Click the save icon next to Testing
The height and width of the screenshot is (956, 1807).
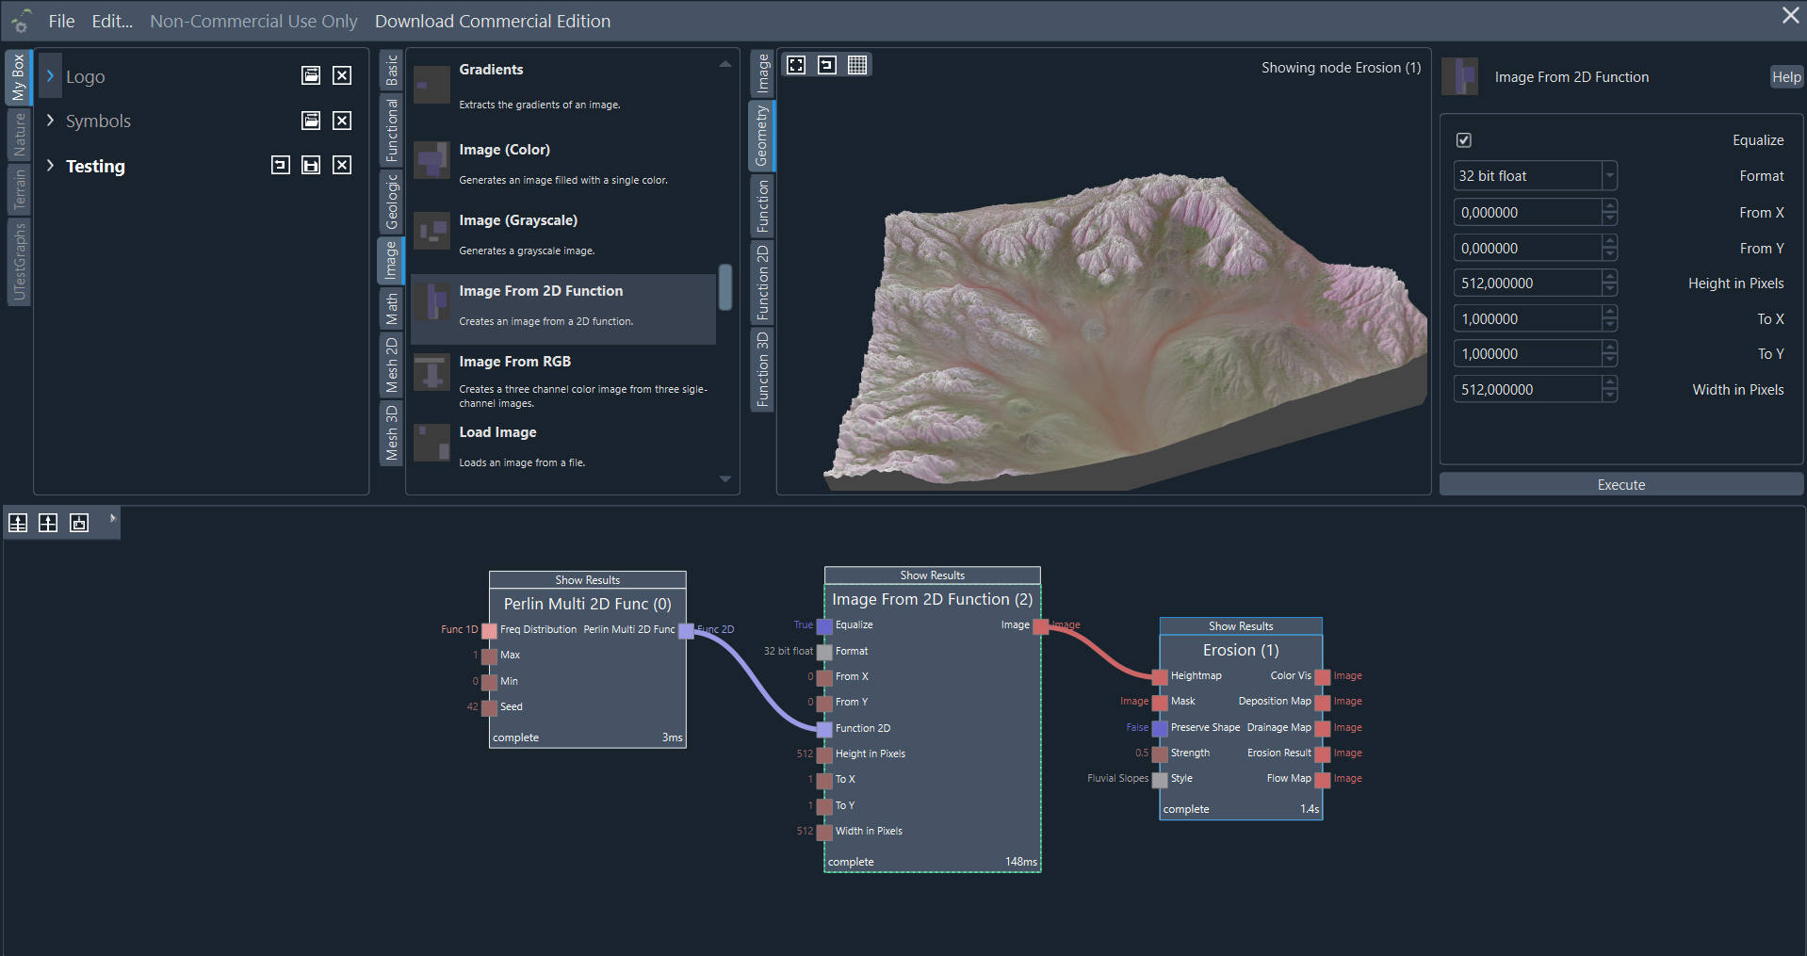(311, 165)
